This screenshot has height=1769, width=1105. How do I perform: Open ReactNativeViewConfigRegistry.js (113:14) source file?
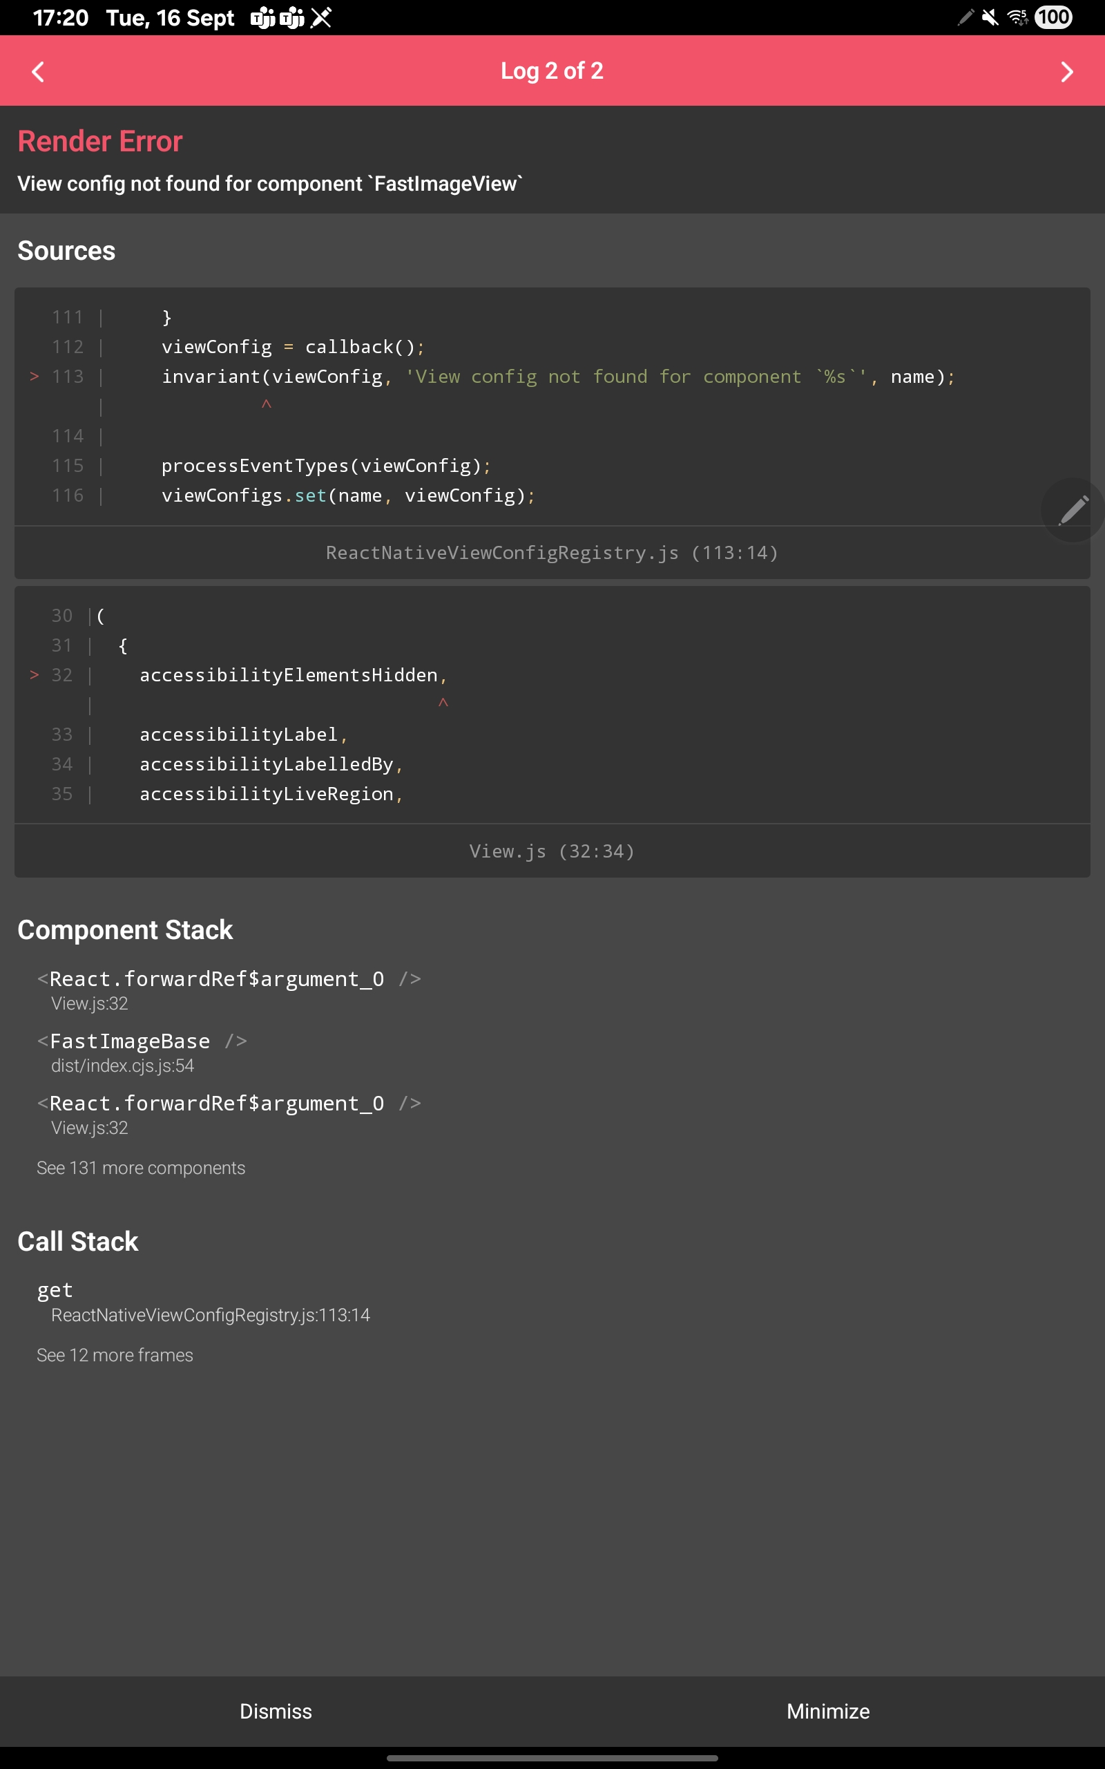[x=552, y=553]
